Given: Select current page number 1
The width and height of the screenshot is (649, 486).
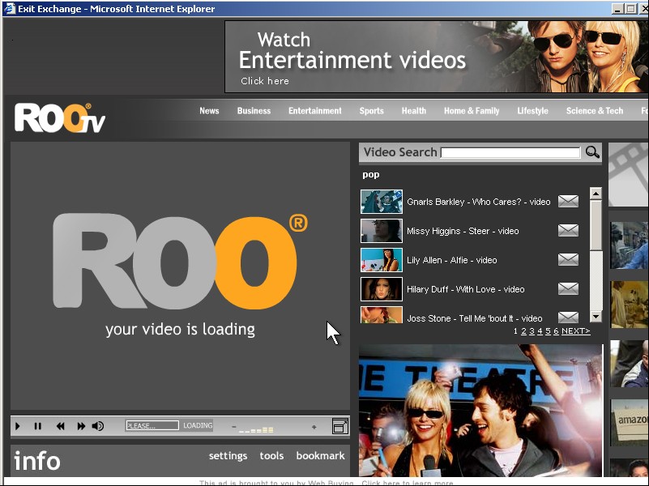Looking at the screenshot, I should pyautogui.click(x=515, y=331).
